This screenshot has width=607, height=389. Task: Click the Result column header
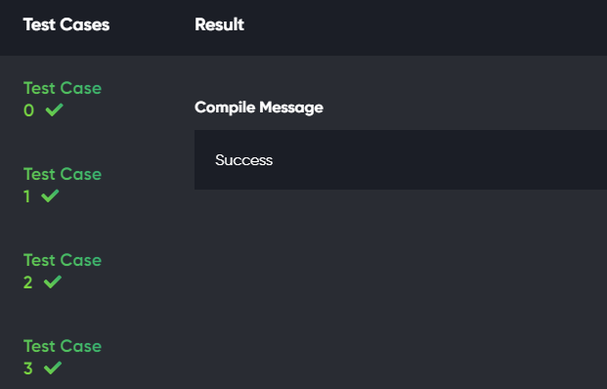[x=219, y=24]
